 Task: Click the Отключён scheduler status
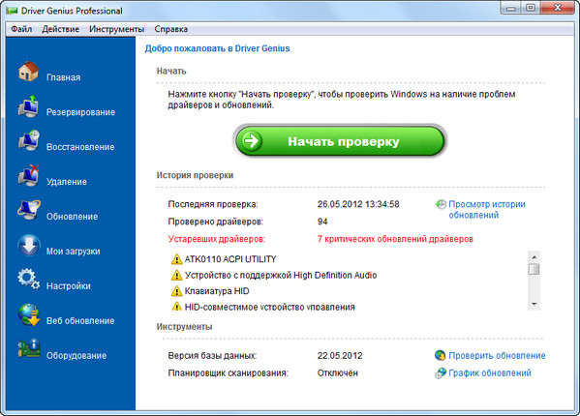(337, 373)
